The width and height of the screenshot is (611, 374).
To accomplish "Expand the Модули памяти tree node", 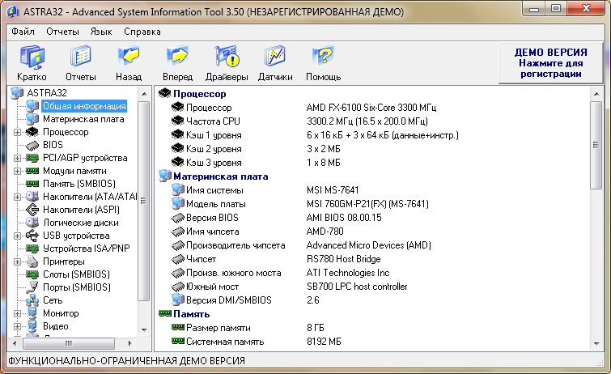I will pos(17,171).
